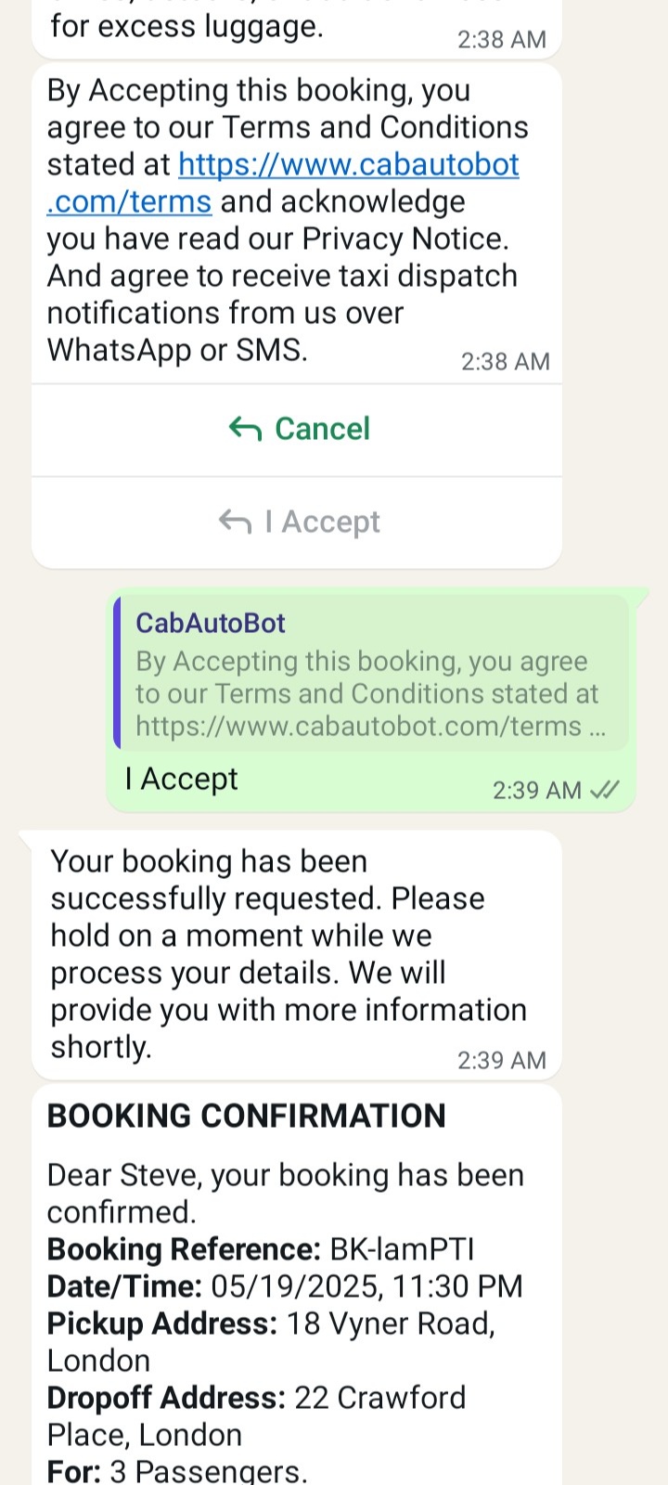This screenshot has width=668, height=1485.
Task: Tap the grey reply arrow beside I Accept
Action: pos(235,522)
